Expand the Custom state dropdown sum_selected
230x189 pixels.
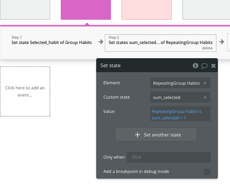(180, 98)
